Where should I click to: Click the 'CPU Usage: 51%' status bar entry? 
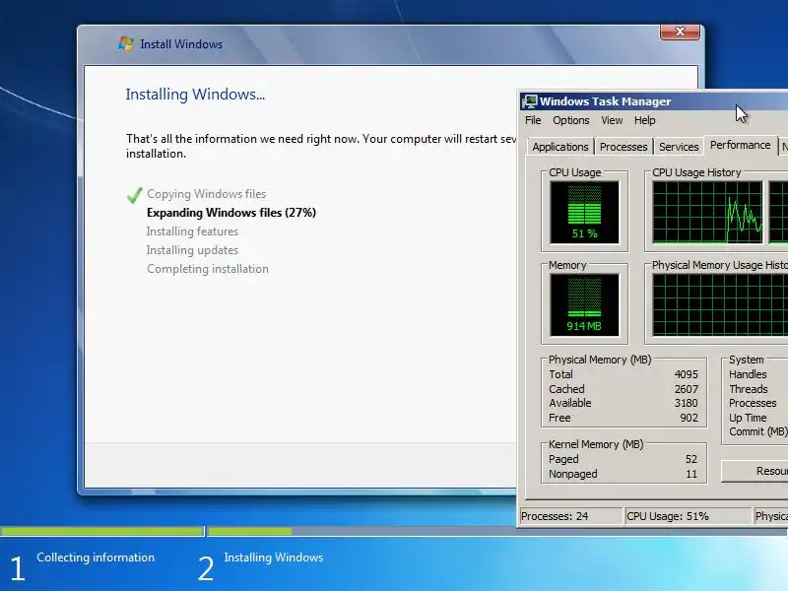[688, 516]
